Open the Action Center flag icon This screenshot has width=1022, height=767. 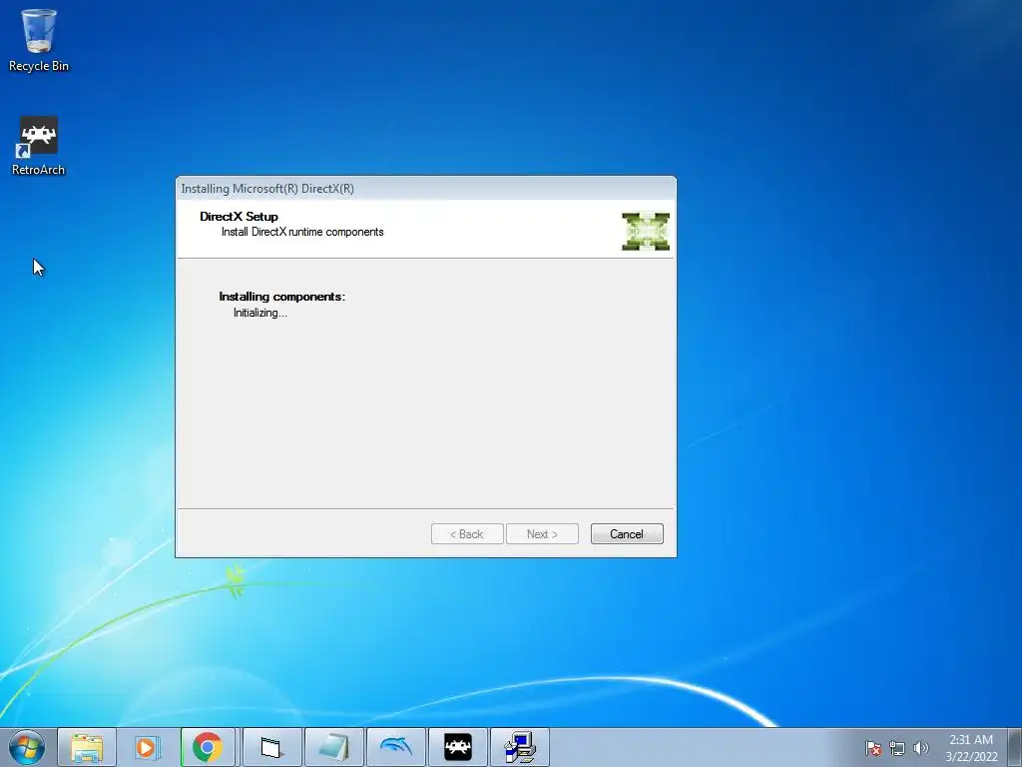click(x=872, y=748)
